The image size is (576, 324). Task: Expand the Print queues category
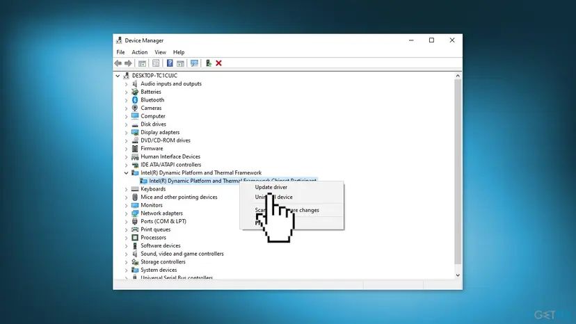point(126,229)
